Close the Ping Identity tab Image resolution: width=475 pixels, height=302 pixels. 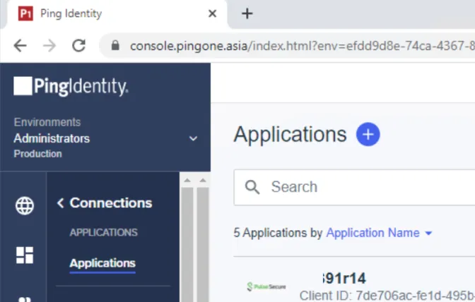212,13
